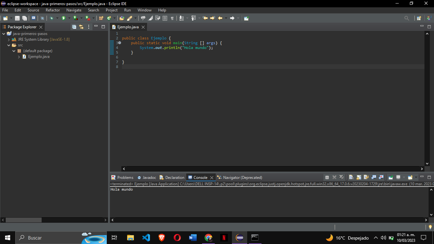Open dropdown arrow next to Open Console
Screen dimensions: 434x244
[x=416, y=177]
